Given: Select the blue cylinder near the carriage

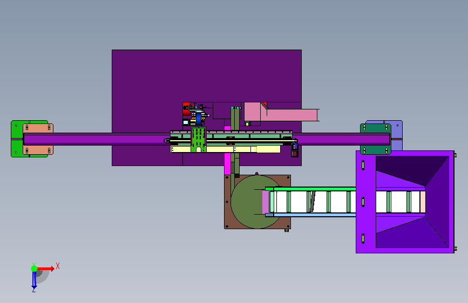Looking at the screenshot, I should [x=199, y=119].
